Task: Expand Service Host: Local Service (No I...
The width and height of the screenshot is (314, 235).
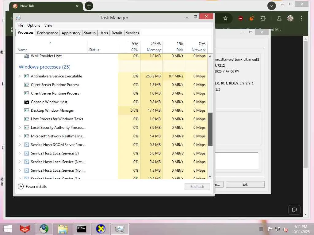Action: (20, 170)
